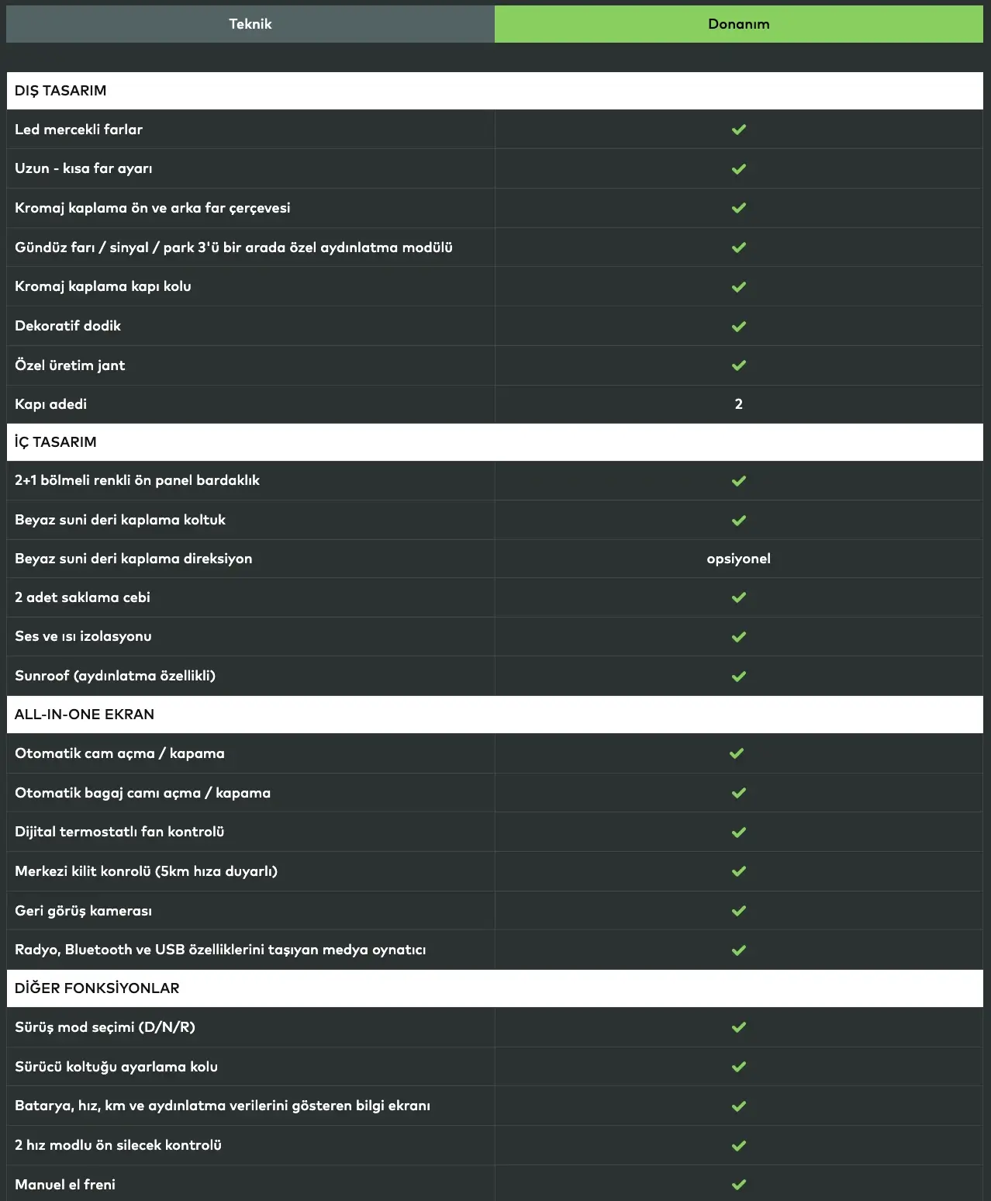Click the checkmark for Led mercekli farlar
The image size is (991, 1201).
coord(739,130)
